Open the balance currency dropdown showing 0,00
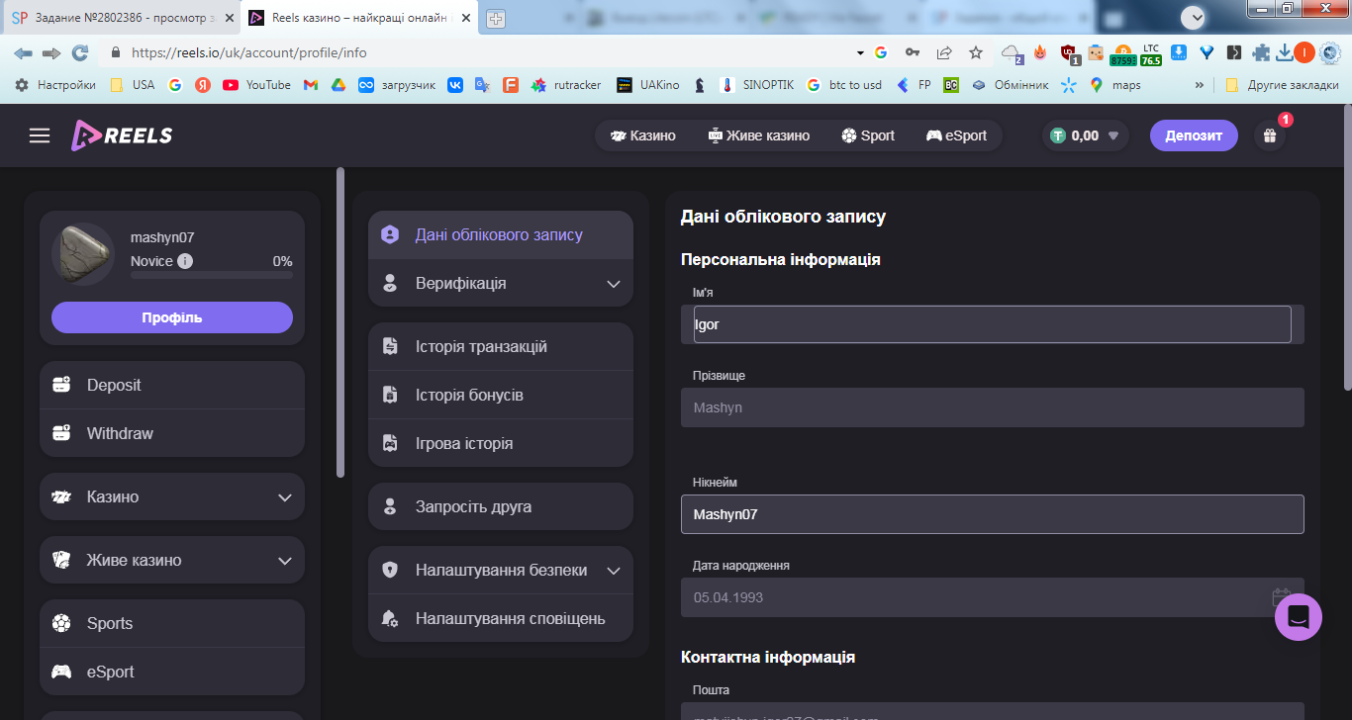The image size is (1352, 720). 1086,135
